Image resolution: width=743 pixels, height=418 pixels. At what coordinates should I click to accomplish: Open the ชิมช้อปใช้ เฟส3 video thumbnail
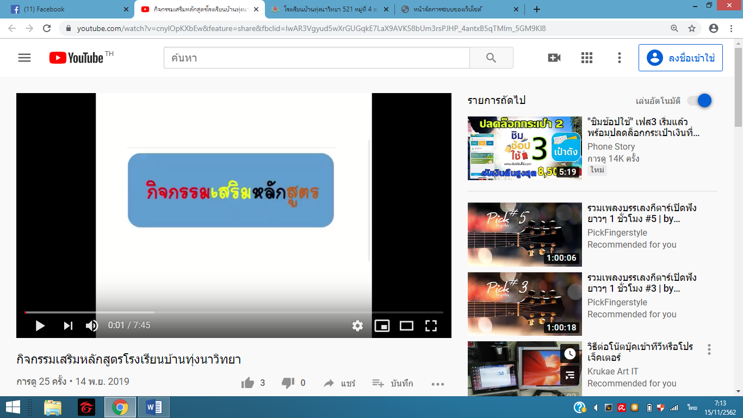tap(525, 148)
